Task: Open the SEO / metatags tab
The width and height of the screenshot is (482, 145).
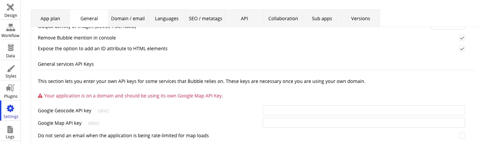Action: 206,19
